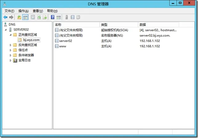This screenshot has width=198, height=138.
Task: Expand the 条件转发器 node
Action: click(10, 55)
